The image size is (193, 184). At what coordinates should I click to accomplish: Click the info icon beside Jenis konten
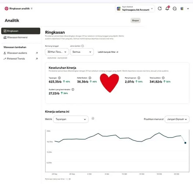83,46
